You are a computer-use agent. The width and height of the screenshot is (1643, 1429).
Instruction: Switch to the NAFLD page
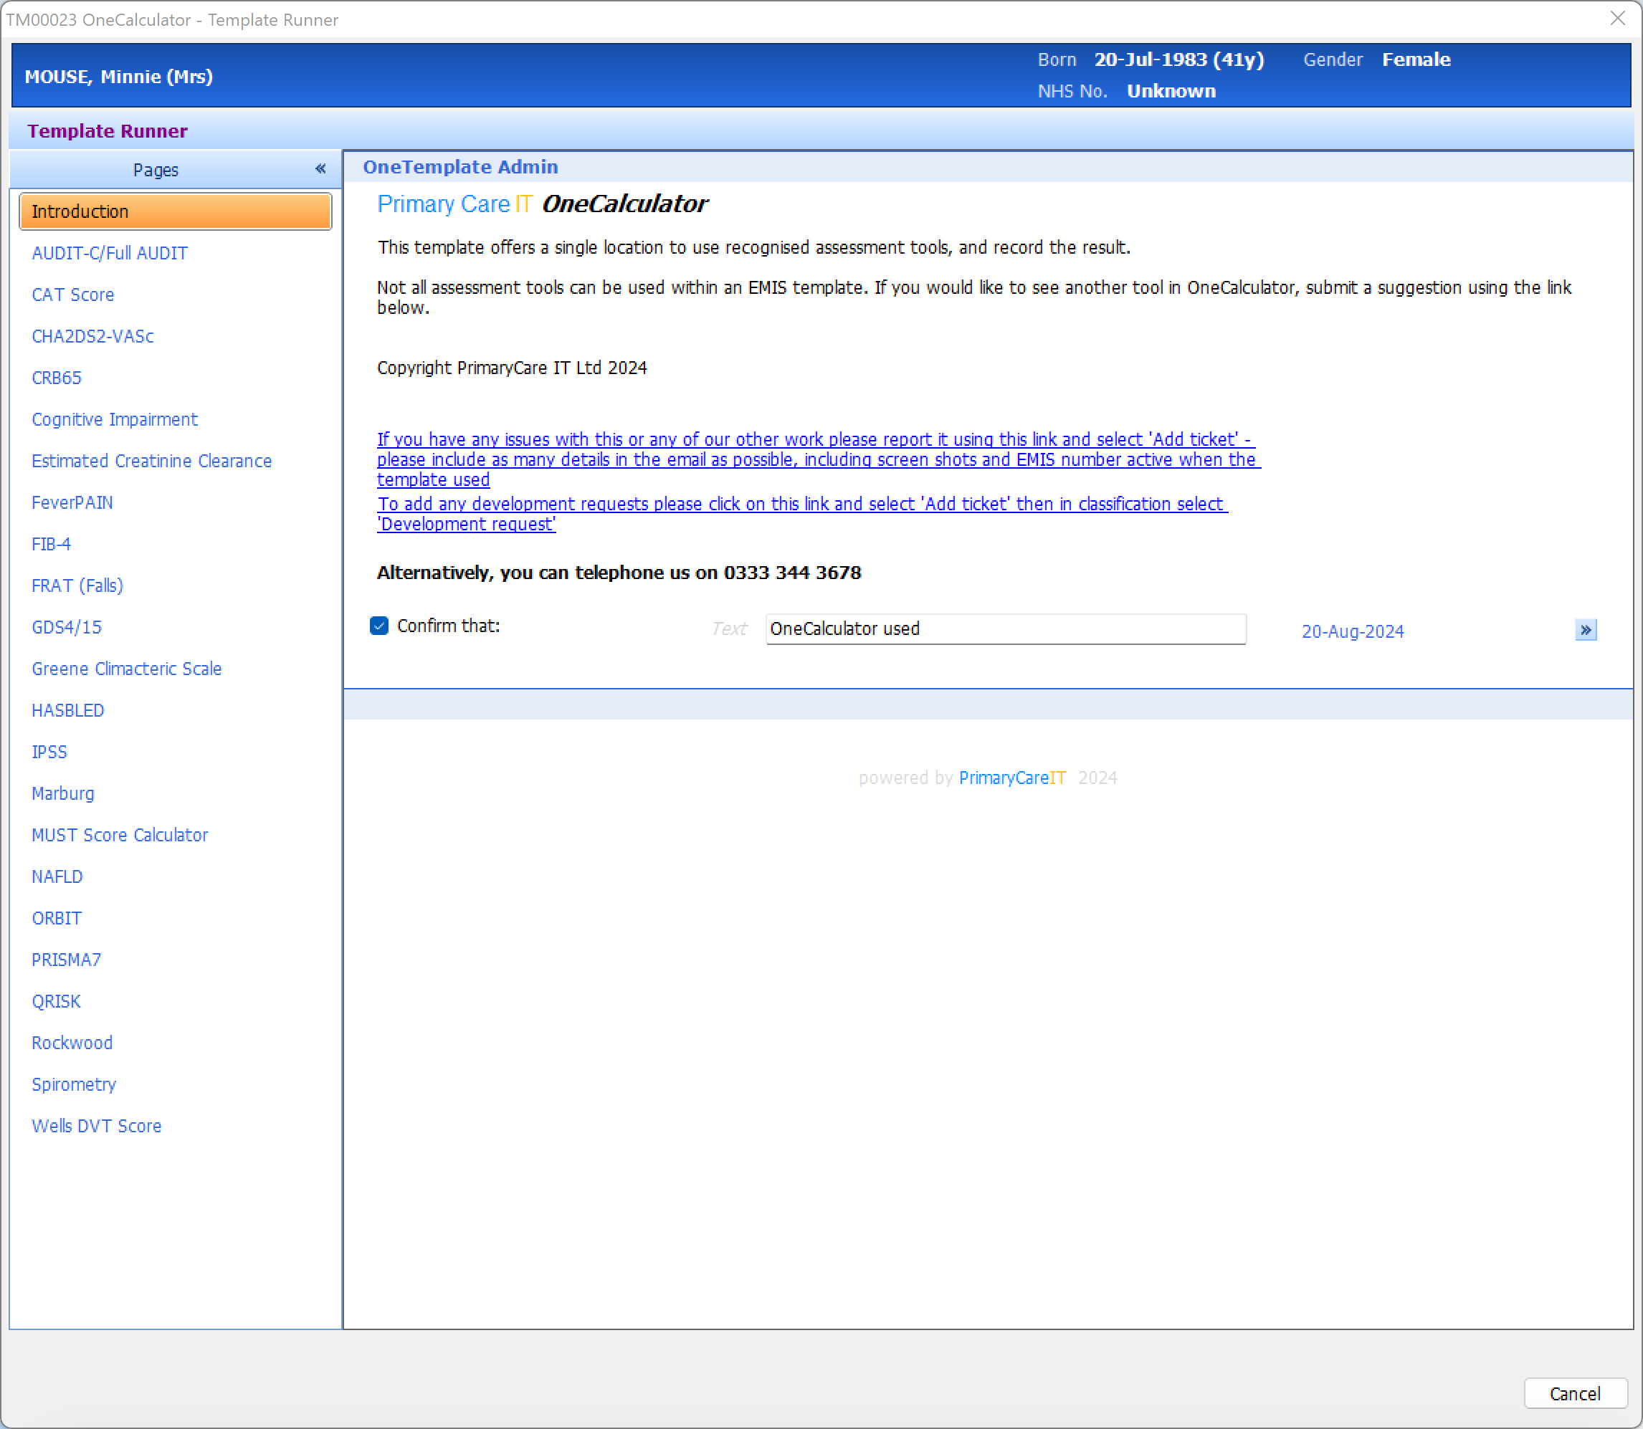pyautogui.click(x=57, y=876)
